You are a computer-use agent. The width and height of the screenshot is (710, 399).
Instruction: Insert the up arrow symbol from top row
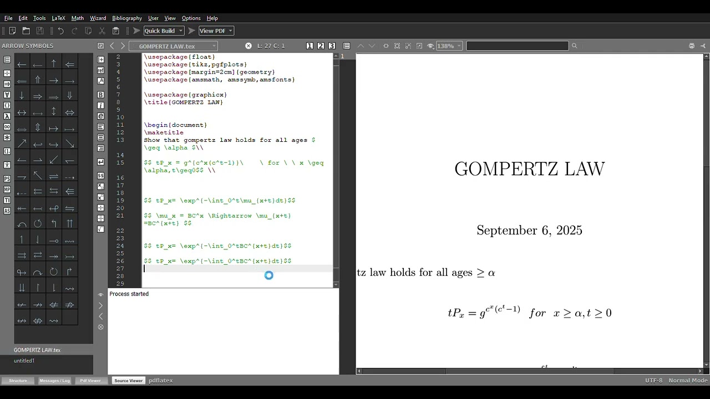click(x=54, y=64)
